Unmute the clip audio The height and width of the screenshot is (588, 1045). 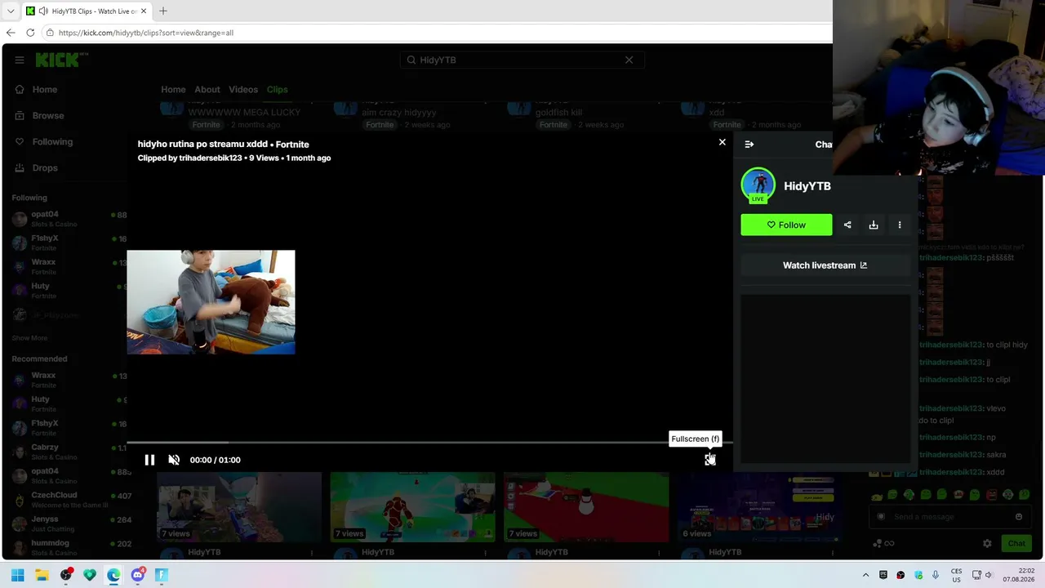tap(174, 460)
